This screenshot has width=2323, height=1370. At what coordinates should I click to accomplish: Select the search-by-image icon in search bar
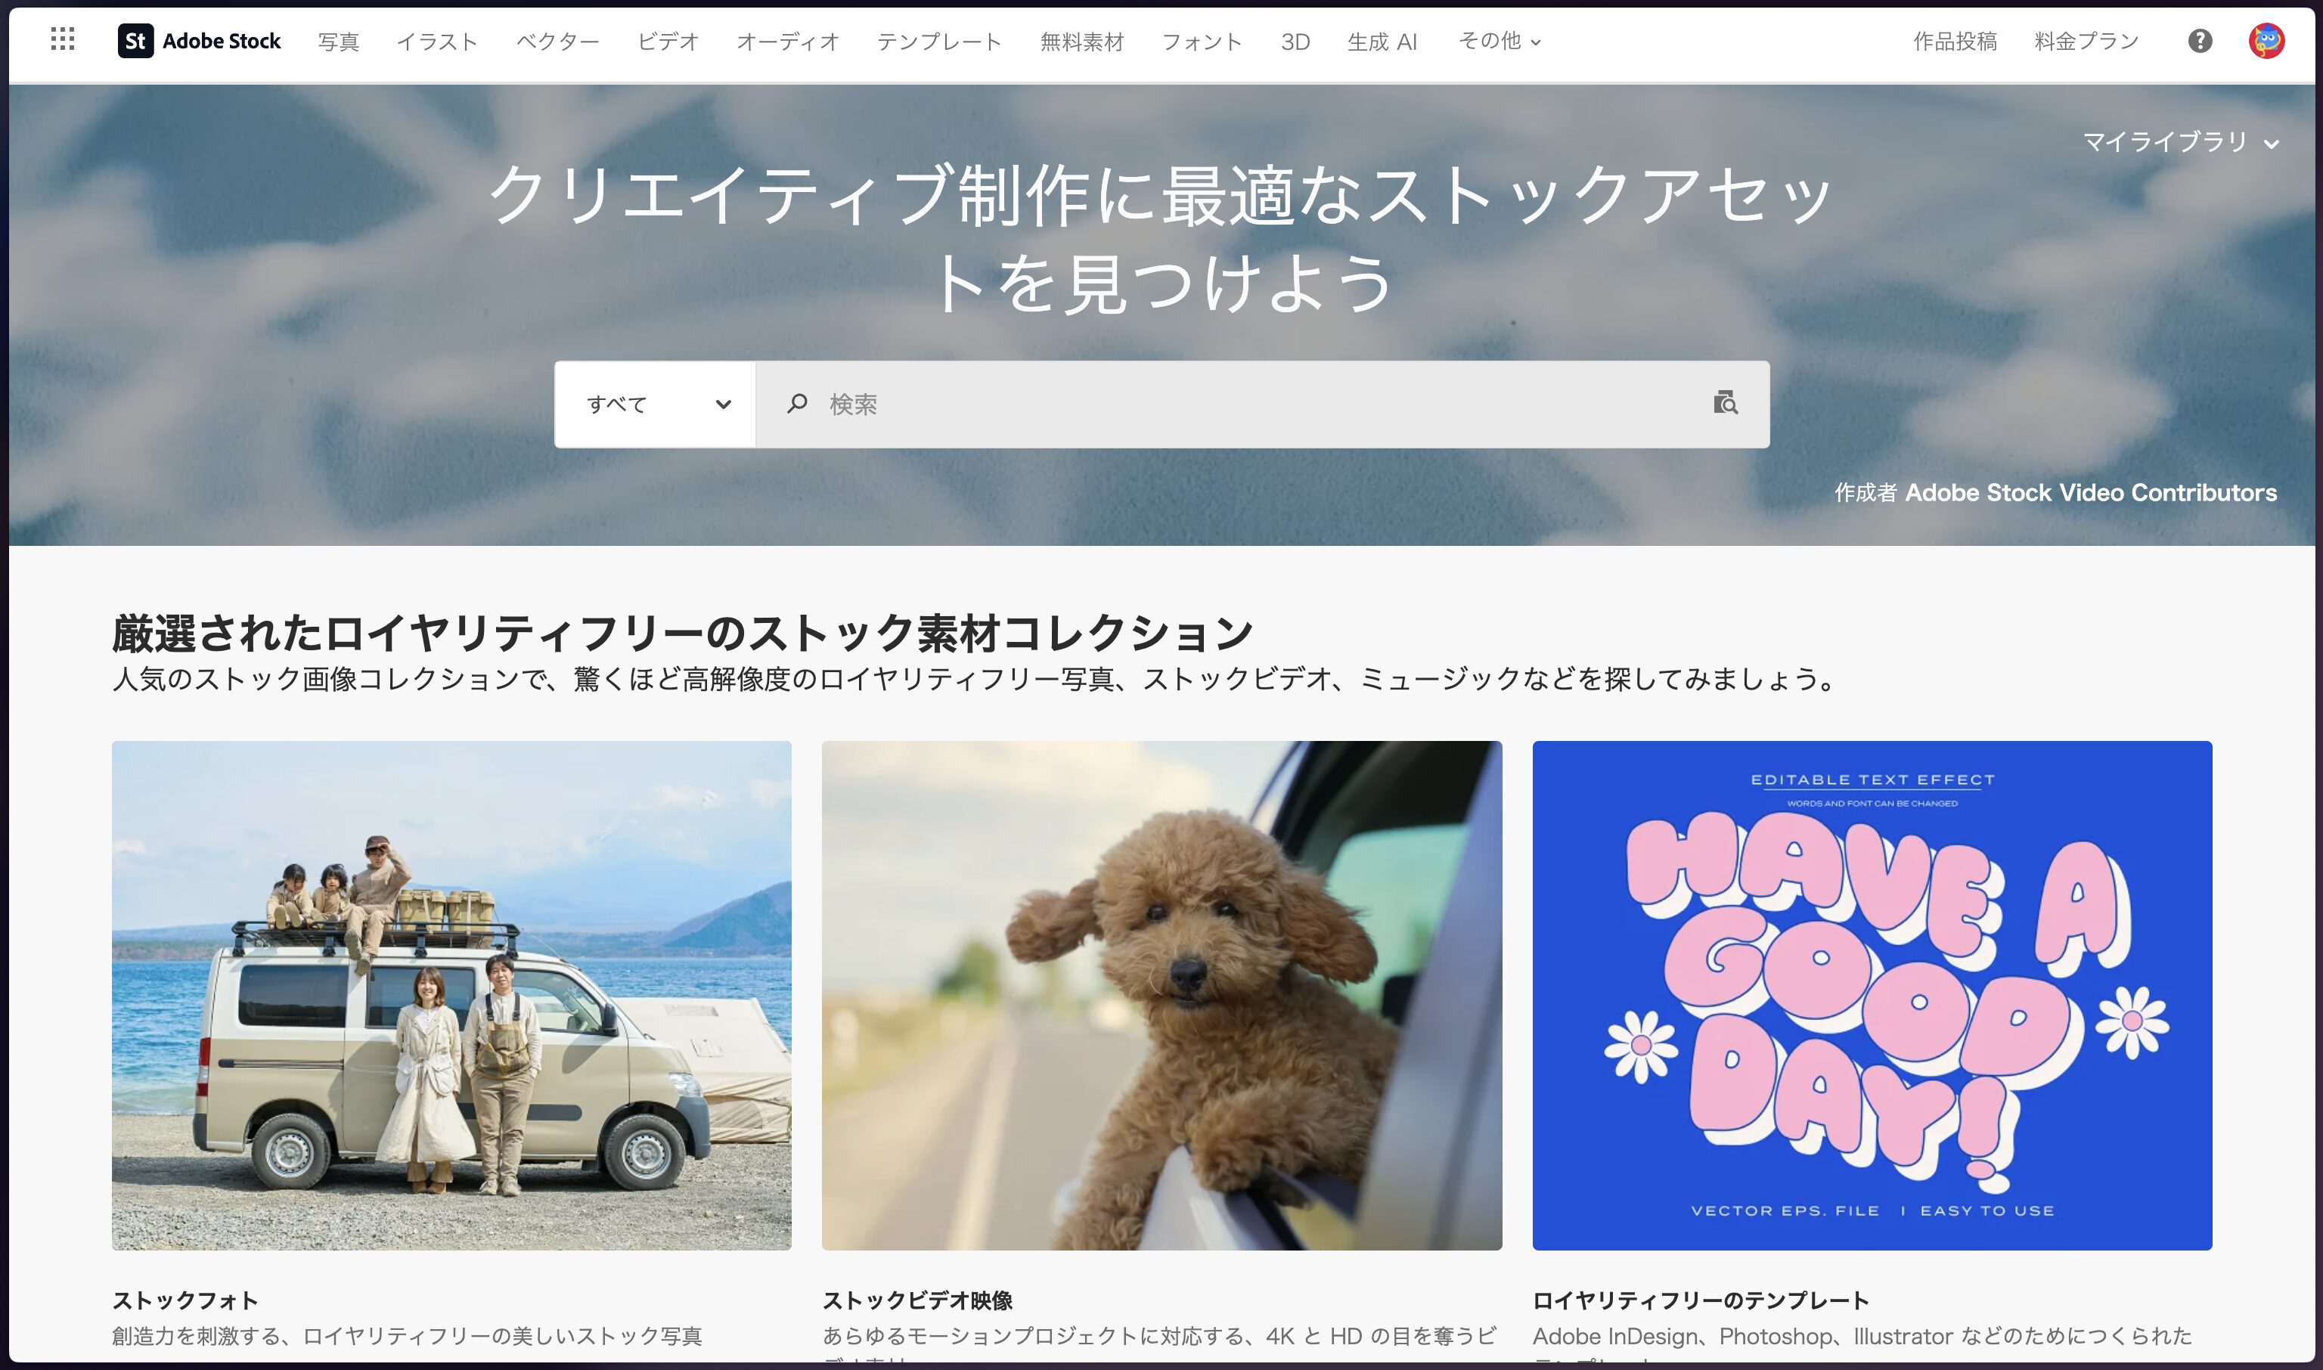[x=1726, y=404]
